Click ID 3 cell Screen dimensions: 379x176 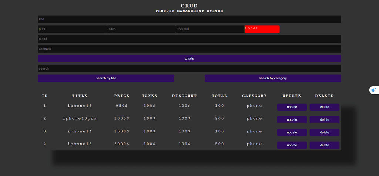[x=45, y=131]
